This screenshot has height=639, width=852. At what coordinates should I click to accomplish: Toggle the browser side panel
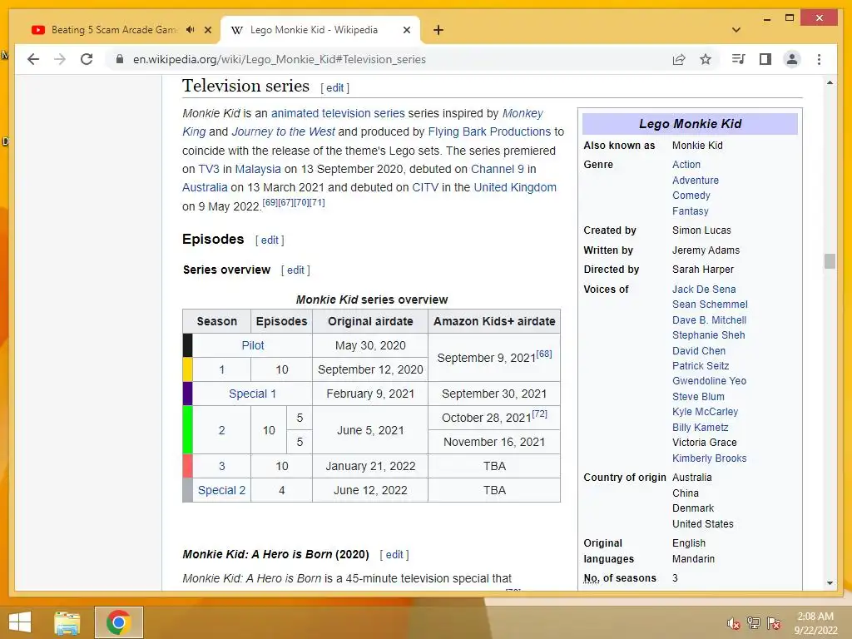tap(765, 59)
